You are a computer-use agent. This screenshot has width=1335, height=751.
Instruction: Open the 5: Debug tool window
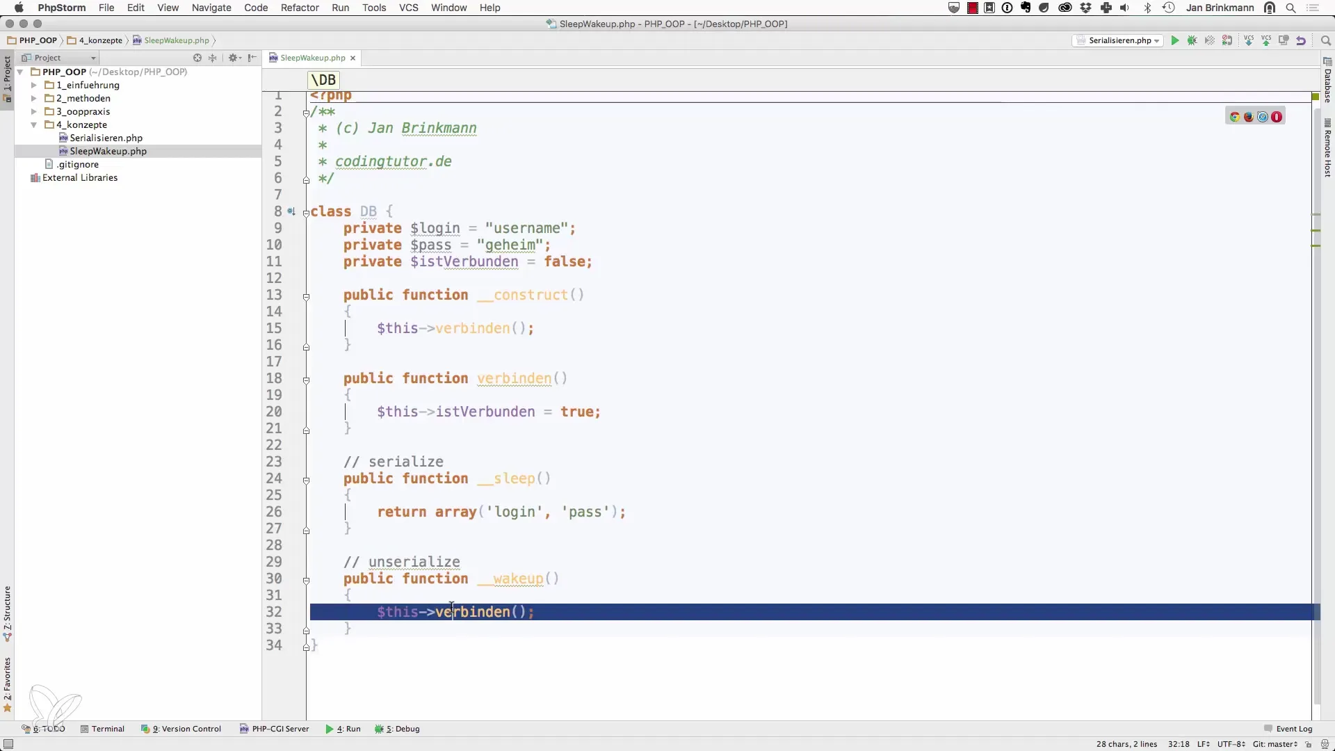tap(397, 729)
